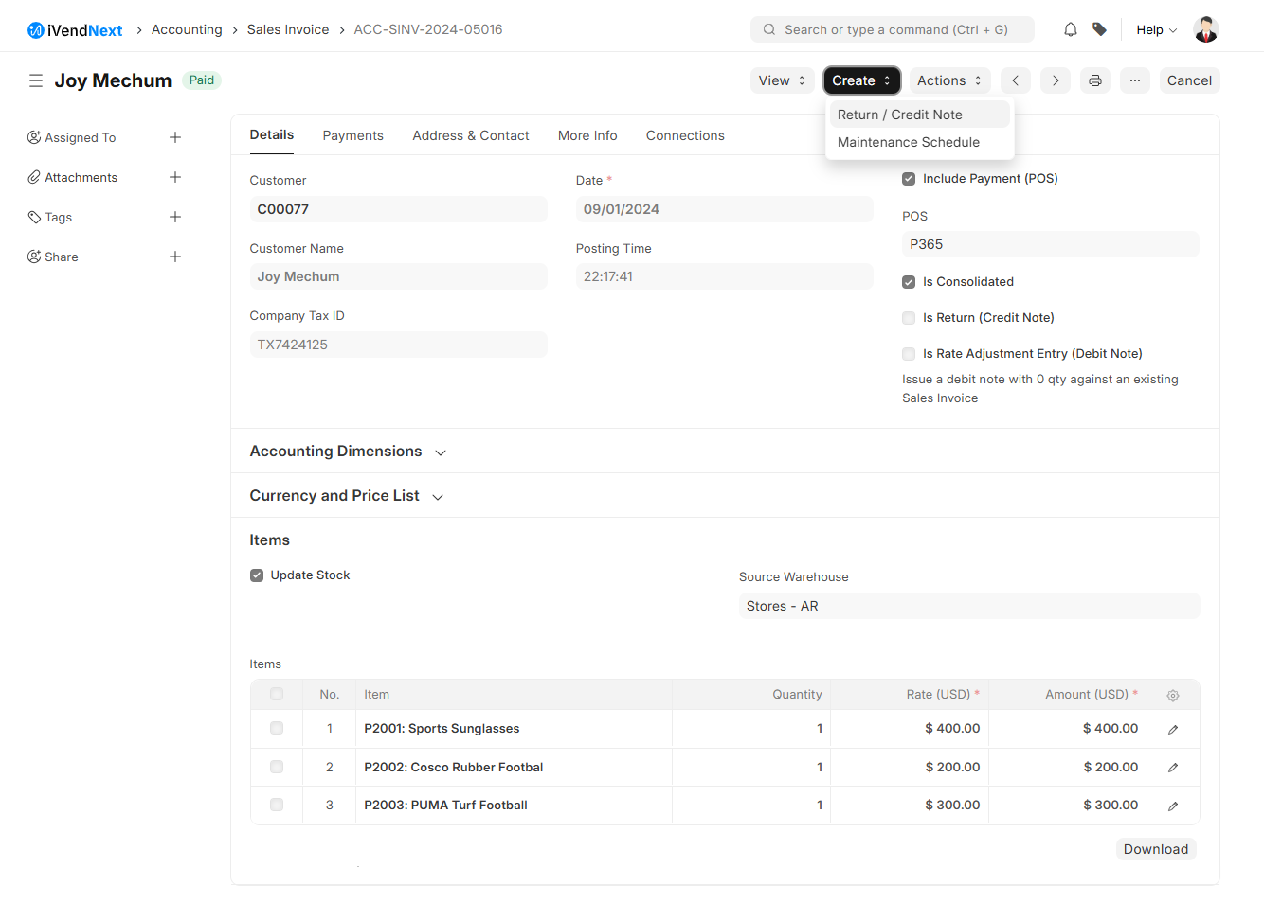1264x903 pixels.
Task: Go to Accounting breadcrumb
Action: pos(187,29)
